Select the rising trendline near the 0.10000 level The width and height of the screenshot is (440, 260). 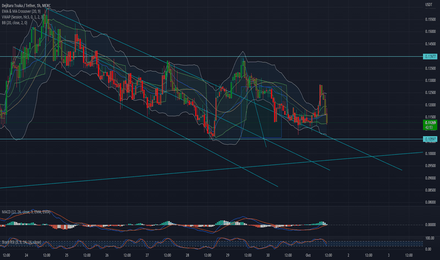click(212, 170)
